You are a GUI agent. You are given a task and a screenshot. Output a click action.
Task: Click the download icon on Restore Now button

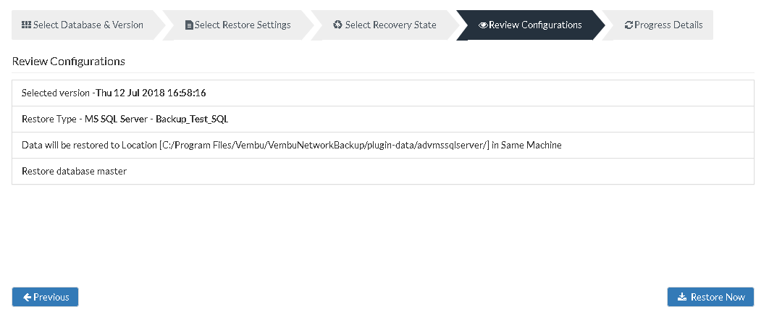pyautogui.click(x=681, y=297)
